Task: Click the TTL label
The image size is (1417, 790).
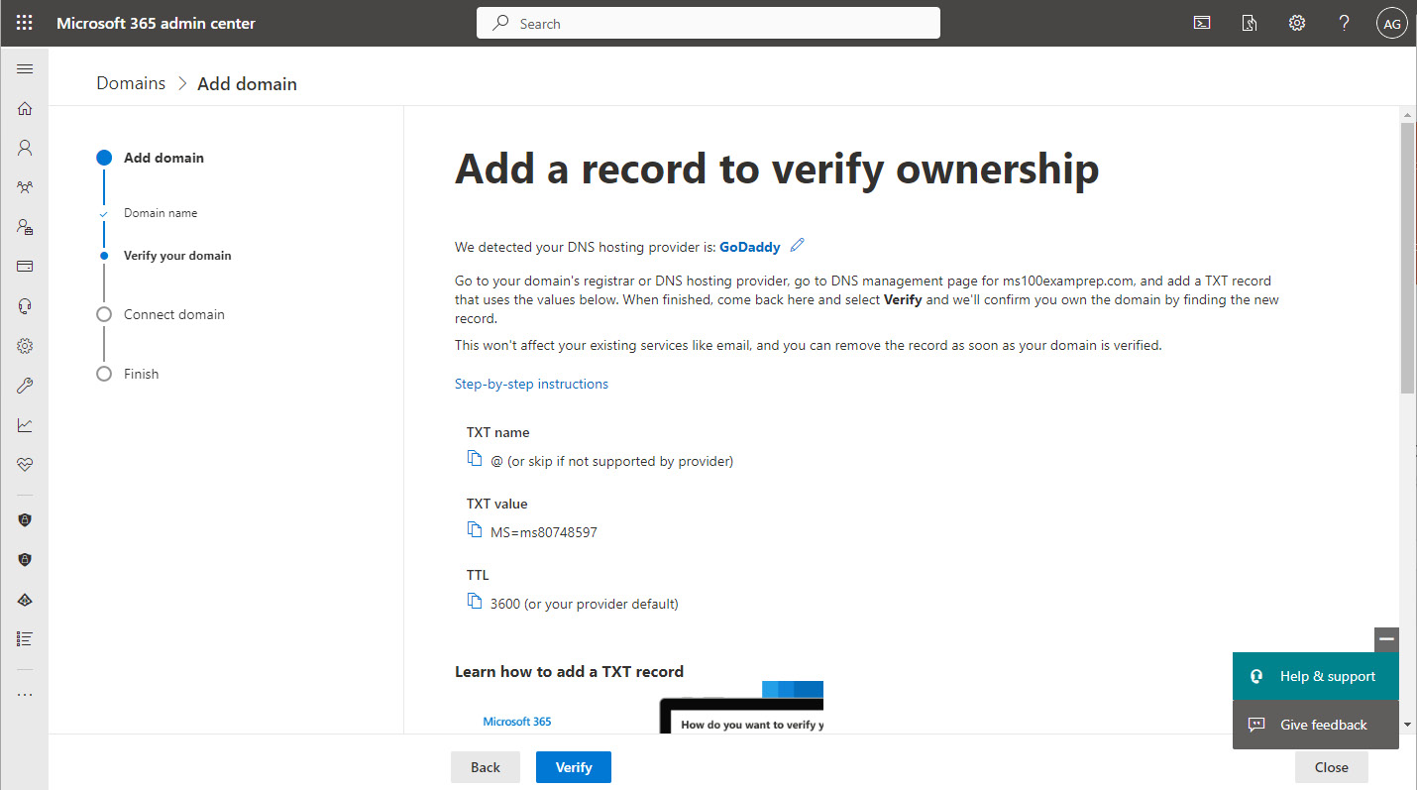Action: pos(478,575)
